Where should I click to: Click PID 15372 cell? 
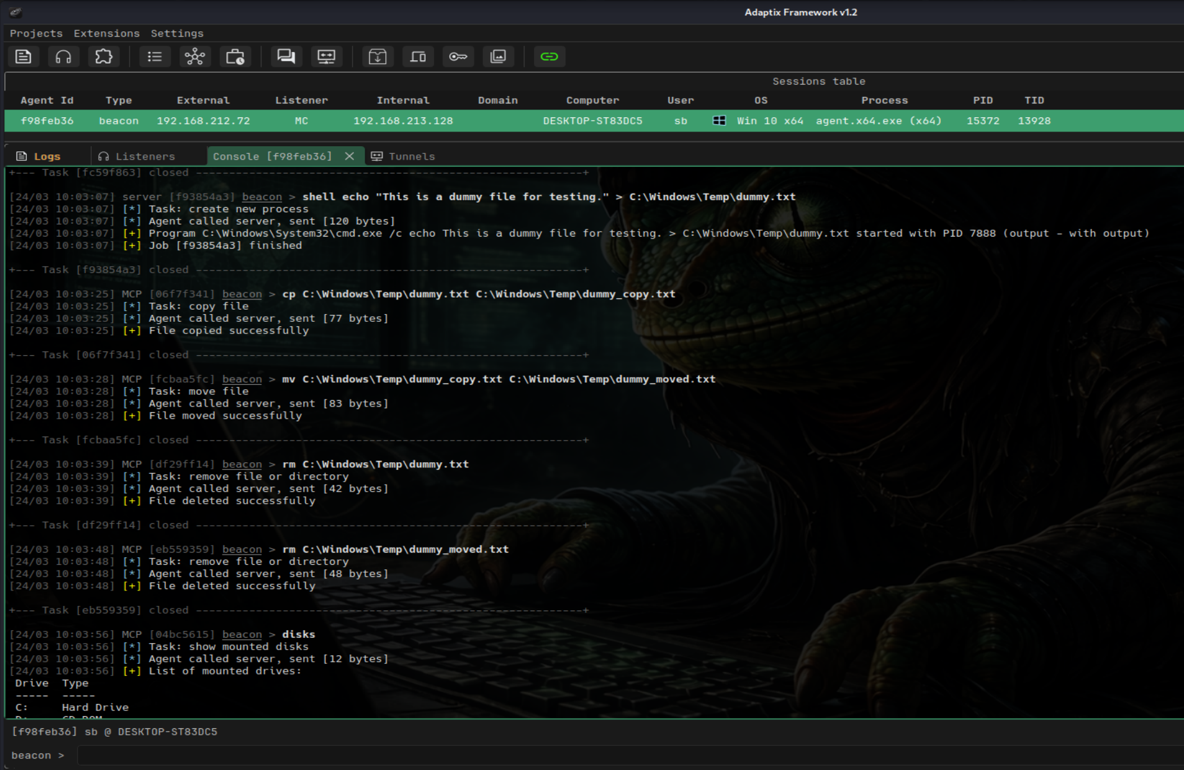point(983,121)
